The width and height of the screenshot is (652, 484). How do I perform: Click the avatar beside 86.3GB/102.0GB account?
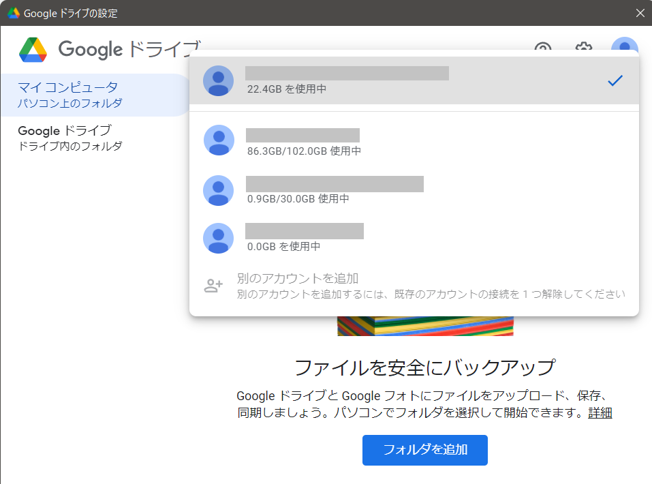219,140
